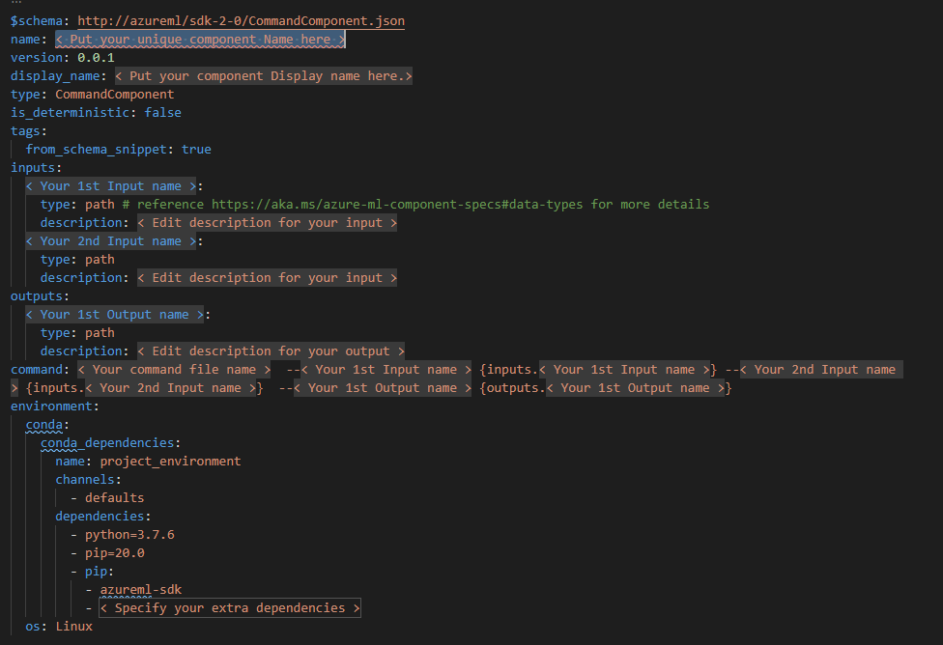Click the command key
This screenshot has height=645, width=943.
[36, 370]
